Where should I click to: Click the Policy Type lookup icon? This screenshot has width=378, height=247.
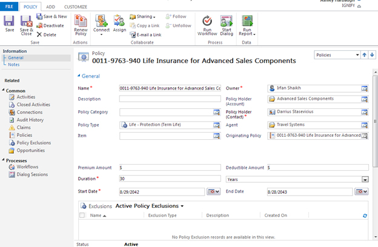click(x=216, y=125)
